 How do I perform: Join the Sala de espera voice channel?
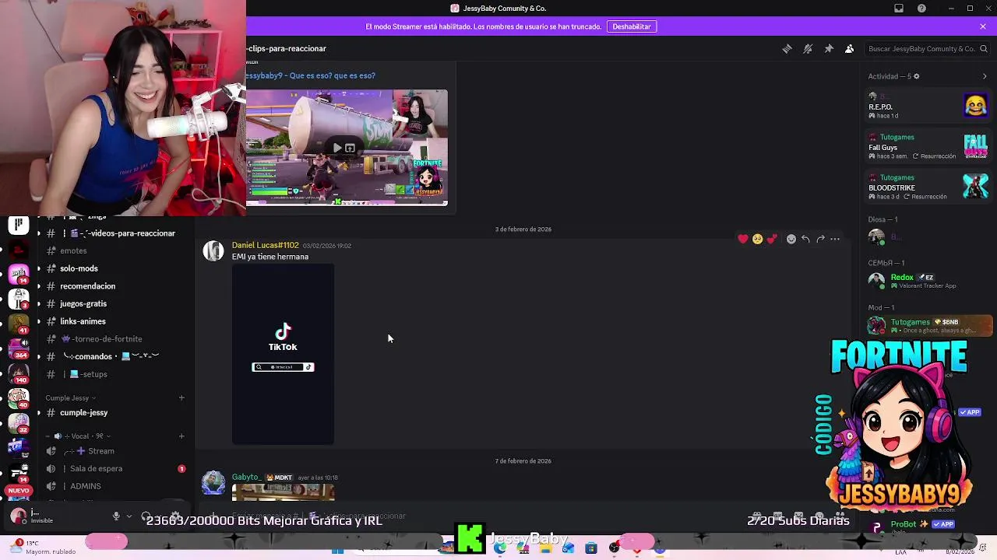(114, 469)
